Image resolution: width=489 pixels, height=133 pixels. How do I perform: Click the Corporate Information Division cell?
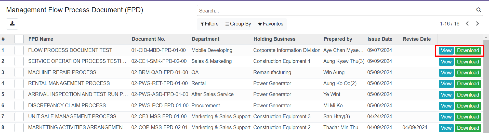[x=287, y=50]
